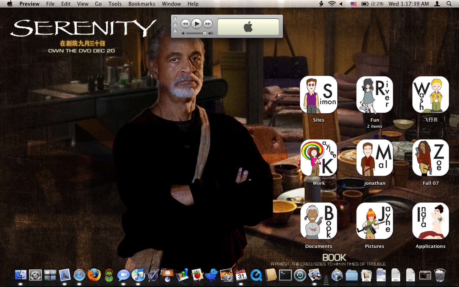Open Keychain-style compass lock icon in dock

tap(337, 275)
